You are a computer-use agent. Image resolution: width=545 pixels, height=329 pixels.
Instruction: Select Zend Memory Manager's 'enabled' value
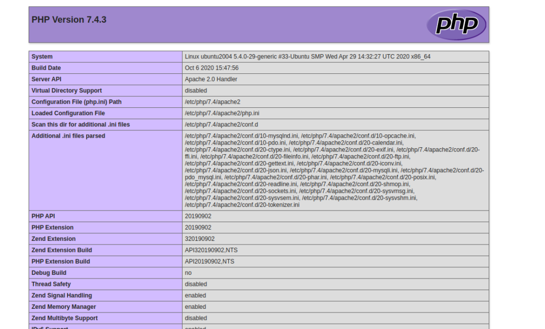point(195,307)
